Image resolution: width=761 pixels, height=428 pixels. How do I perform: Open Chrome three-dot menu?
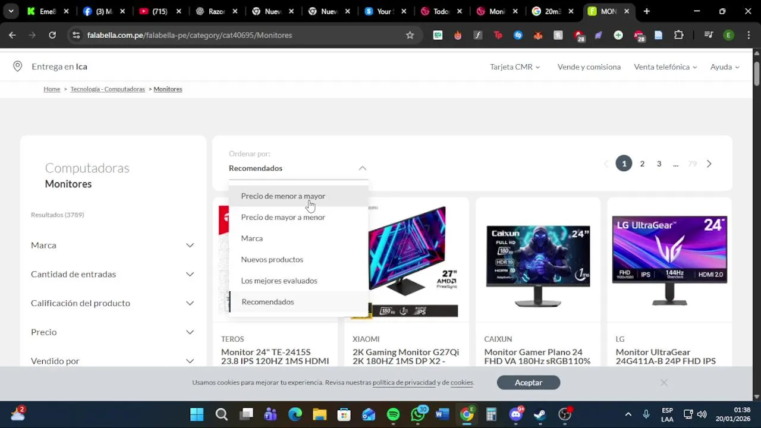748,35
